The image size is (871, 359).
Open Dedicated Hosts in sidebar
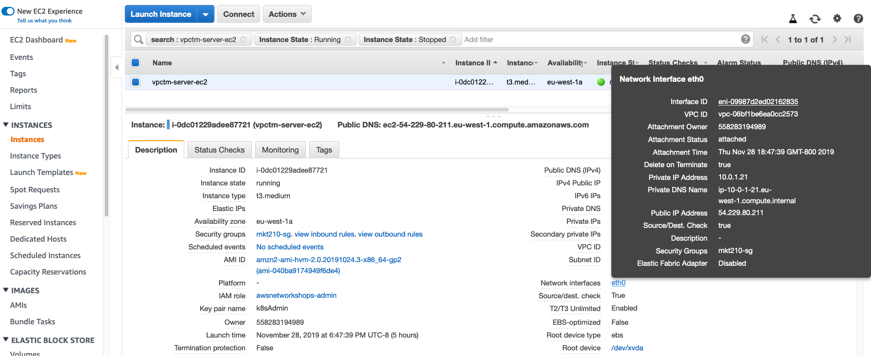[x=38, y=239]
